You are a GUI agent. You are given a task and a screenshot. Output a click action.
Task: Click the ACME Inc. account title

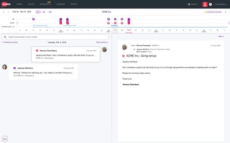107,12
